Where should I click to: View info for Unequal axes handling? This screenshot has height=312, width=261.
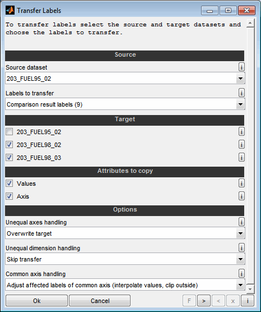click(241, 222)
